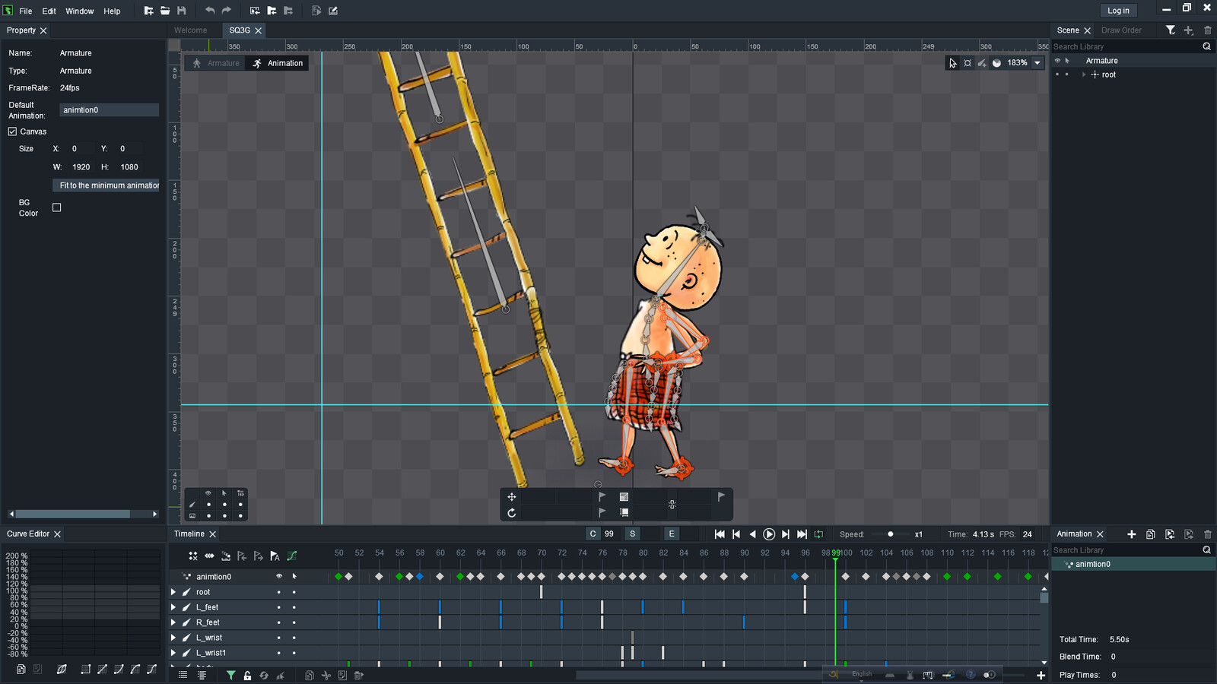Viewport: 1217px width, 684px height.
Task: Click the rotate tool icon in the transform panel
Action: pos(512,513)
